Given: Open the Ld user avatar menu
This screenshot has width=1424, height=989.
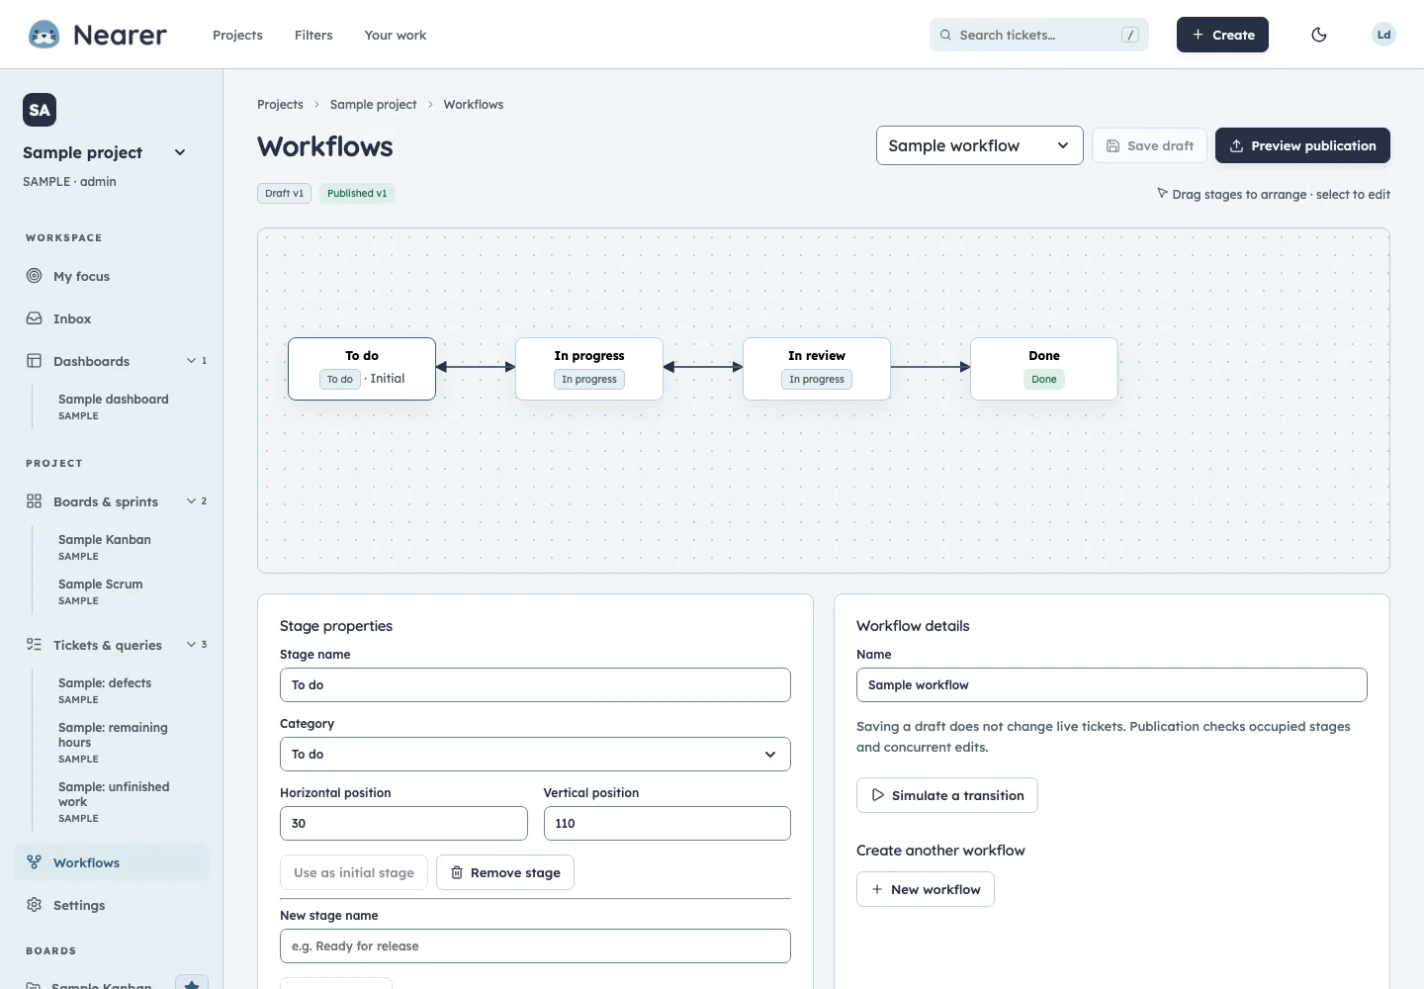Looking at the screenshot, I should pyautogui.click(x=1383, y=35).
